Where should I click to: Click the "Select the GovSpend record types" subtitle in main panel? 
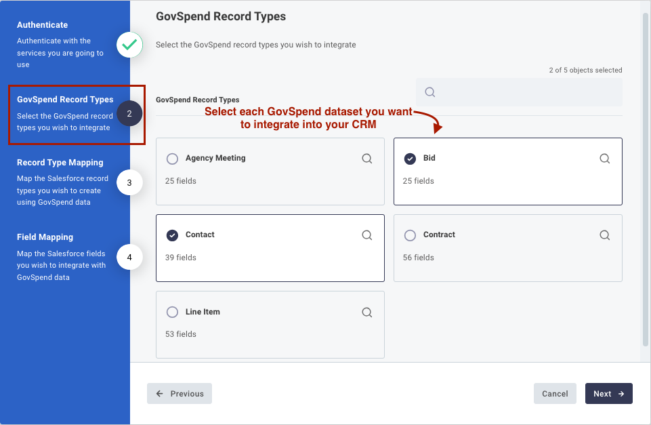(256, 45)
